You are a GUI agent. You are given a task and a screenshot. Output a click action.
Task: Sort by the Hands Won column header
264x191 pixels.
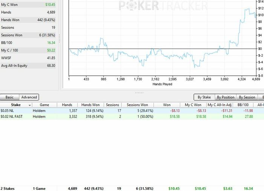(91, 105)
